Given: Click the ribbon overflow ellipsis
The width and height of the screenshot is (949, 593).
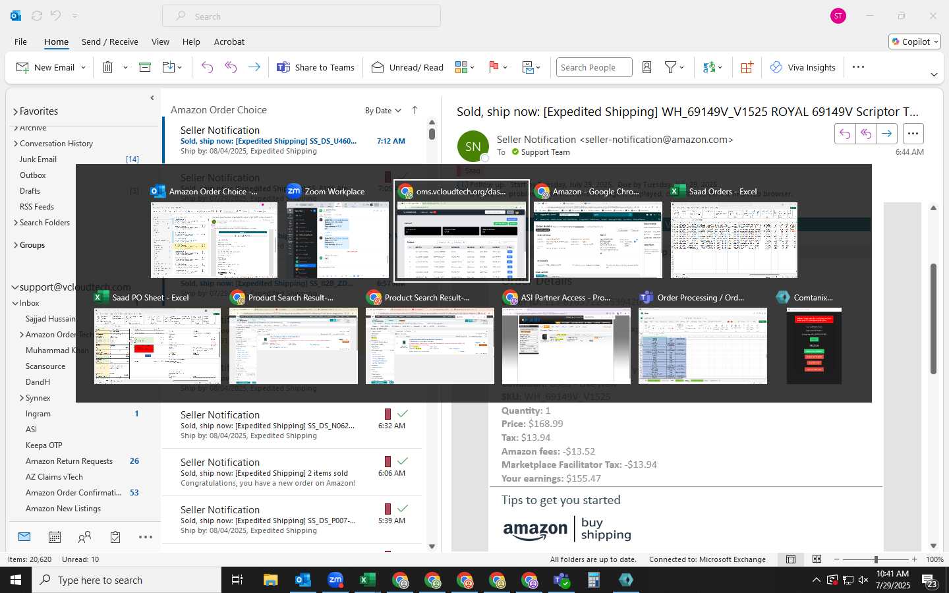Looking at the screenshot, I should (858, 67).
